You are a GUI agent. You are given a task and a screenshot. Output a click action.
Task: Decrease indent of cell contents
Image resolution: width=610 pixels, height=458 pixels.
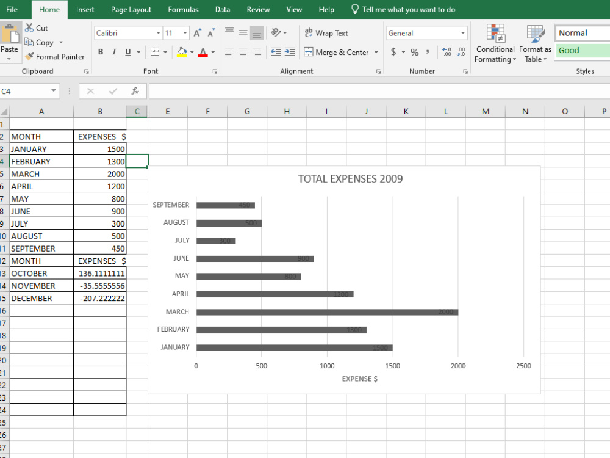click(276, 52)
